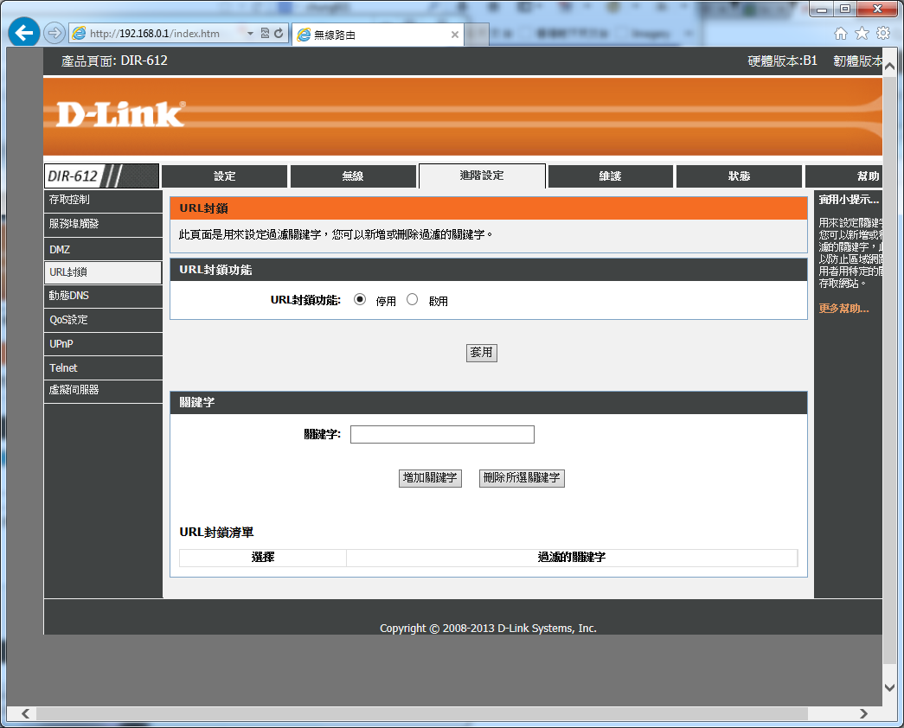The width and height of the screenshot is (904, 728).
Task: Select the 啟用 radio button
Action: (412, 300)
